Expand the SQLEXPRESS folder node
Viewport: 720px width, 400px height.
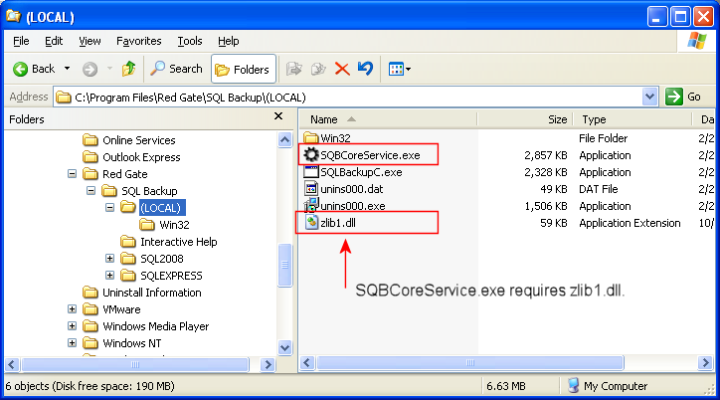pyautogui.click(x=109, y=276)
